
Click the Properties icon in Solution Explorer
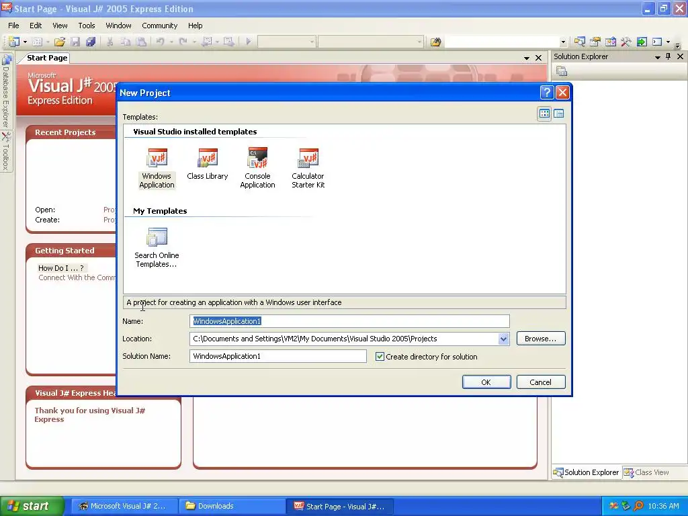coord(562,71)
